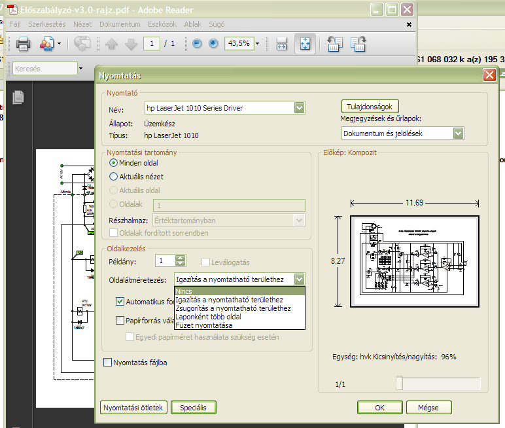Open the Pages panel in left sidebar
The width and height of the screenshot is (505, 428).
[x=18, y=97]
